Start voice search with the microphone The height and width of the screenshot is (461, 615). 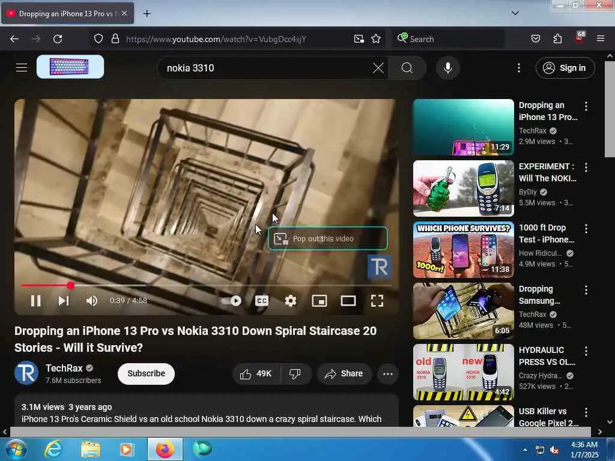[447, 68]
